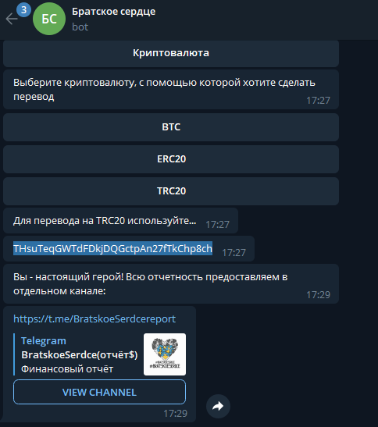Click the Финансовый отчёт preview description
This screenshot has height=427, width=378.
click(67, 369)
